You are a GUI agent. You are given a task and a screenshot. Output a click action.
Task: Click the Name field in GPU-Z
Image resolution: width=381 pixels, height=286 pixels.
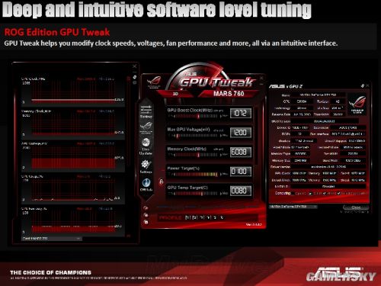coord(318,95)
